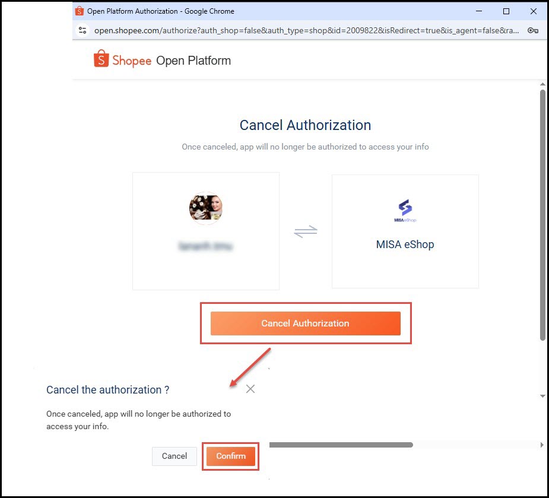Screen dimensions: 549x498
Task: Click the 'Cancel the authorization ?' dialog title
Action: pyautogui.click(x=108, y=390)
